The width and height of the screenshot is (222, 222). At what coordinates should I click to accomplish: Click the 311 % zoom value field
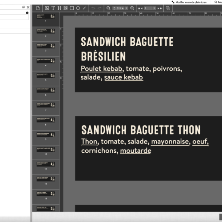[x=120, y=8]
